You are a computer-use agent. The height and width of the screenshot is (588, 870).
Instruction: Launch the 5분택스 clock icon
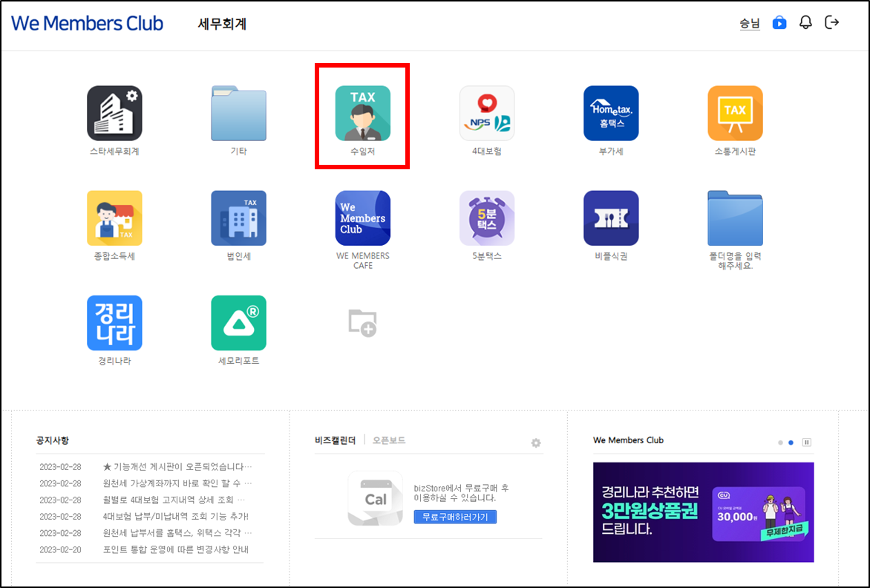(x=487, y=218)
